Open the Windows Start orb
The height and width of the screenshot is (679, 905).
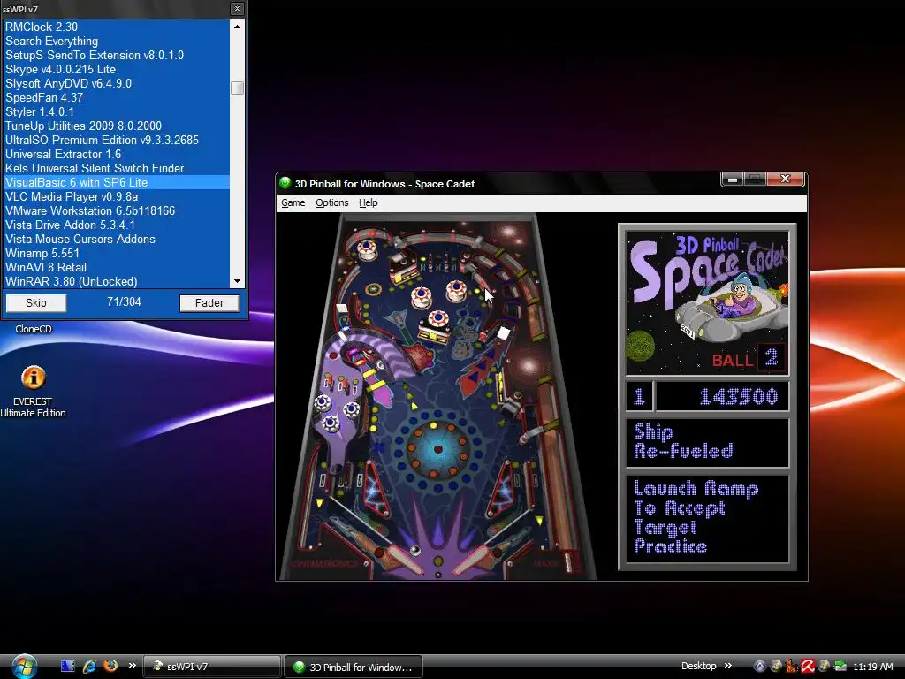click(24, 667)
